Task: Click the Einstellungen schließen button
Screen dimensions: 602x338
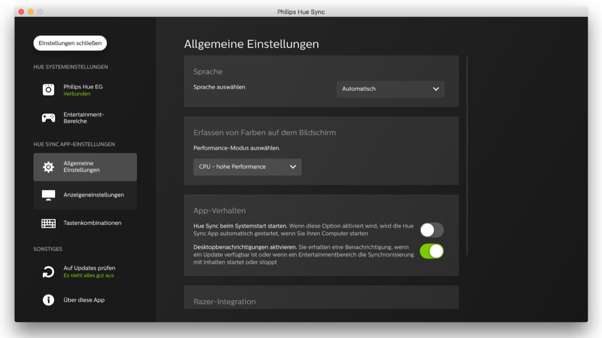Action: pyautogui.click(x=70, y=43)
